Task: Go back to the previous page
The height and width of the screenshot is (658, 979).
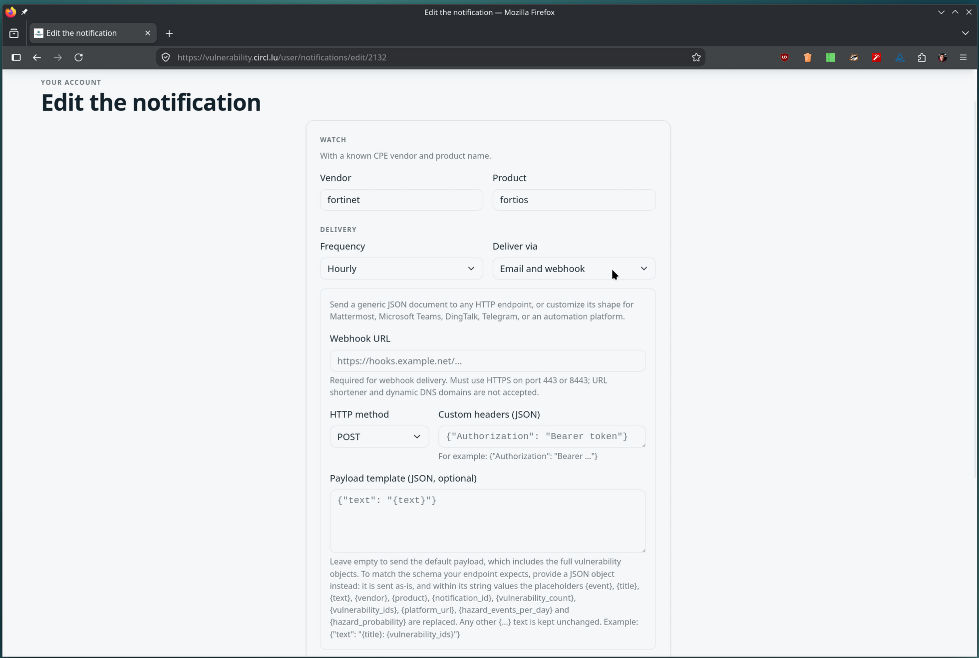Action: point(36,57)
